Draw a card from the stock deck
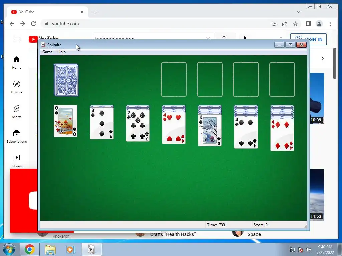 click(66, 80)
